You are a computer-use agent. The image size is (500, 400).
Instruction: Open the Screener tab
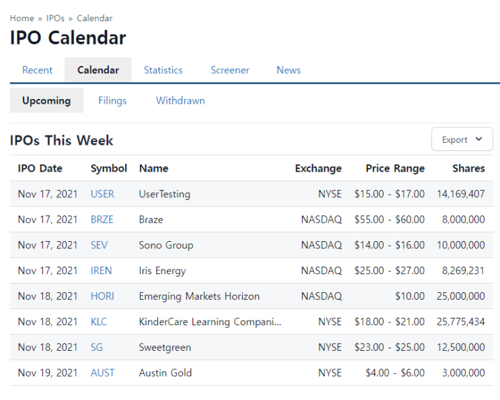click(230, 70)
